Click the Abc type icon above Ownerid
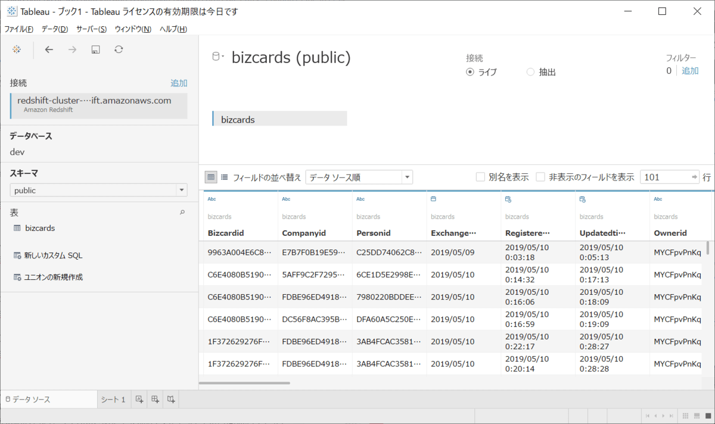Image resolution: width=715 pixels, height=424 pixels. click(658, 199)
